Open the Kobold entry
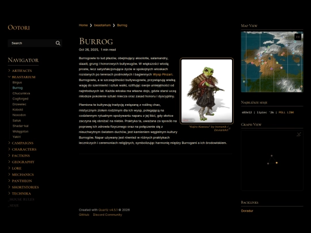 [x=18, y=109]
